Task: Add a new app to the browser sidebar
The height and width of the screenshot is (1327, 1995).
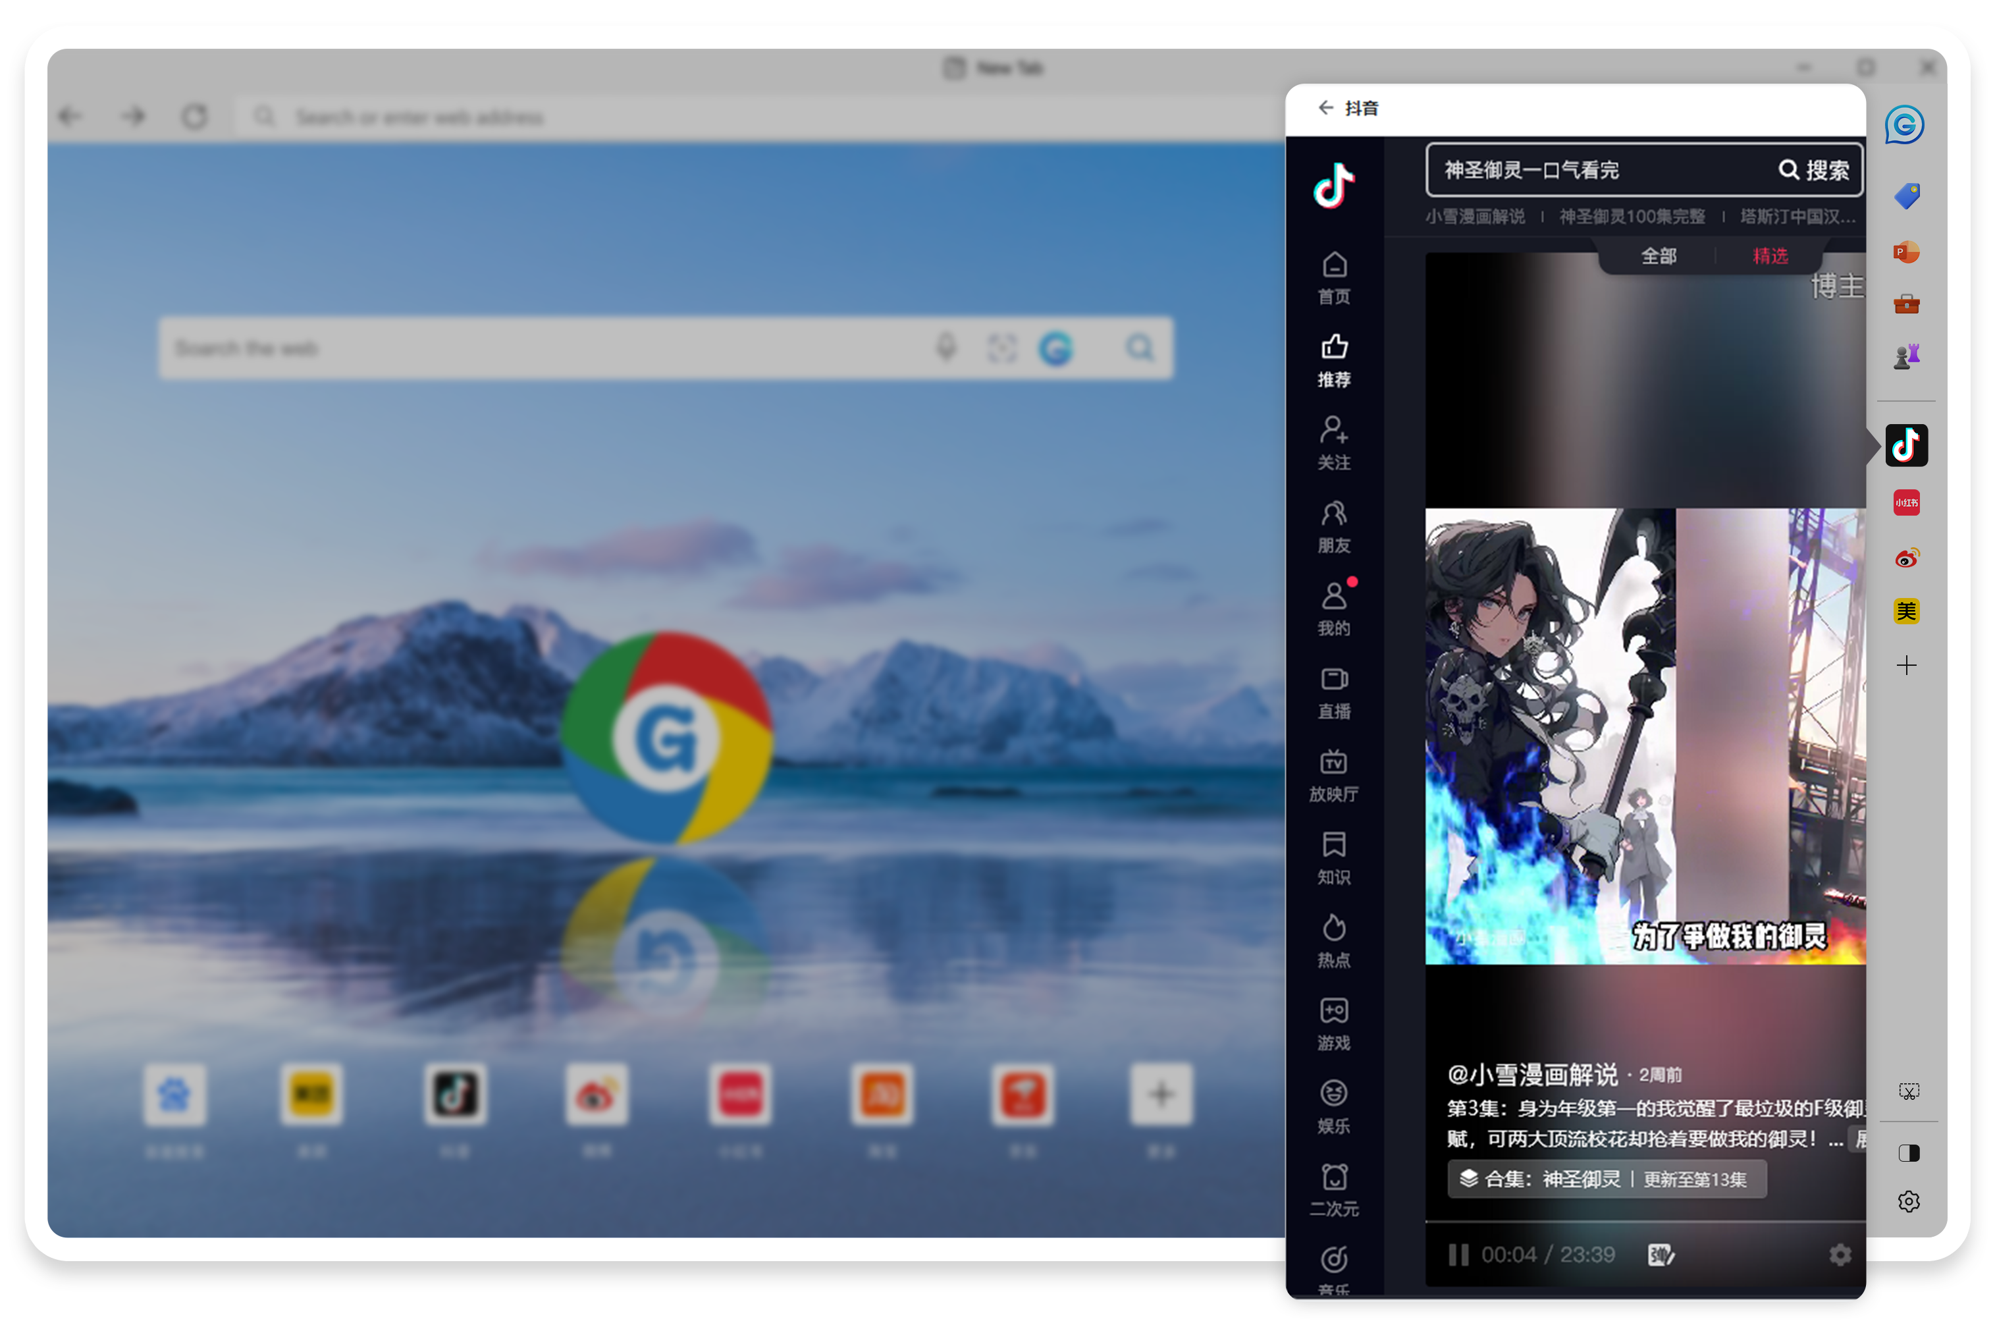Action: tap(1906, 665)
